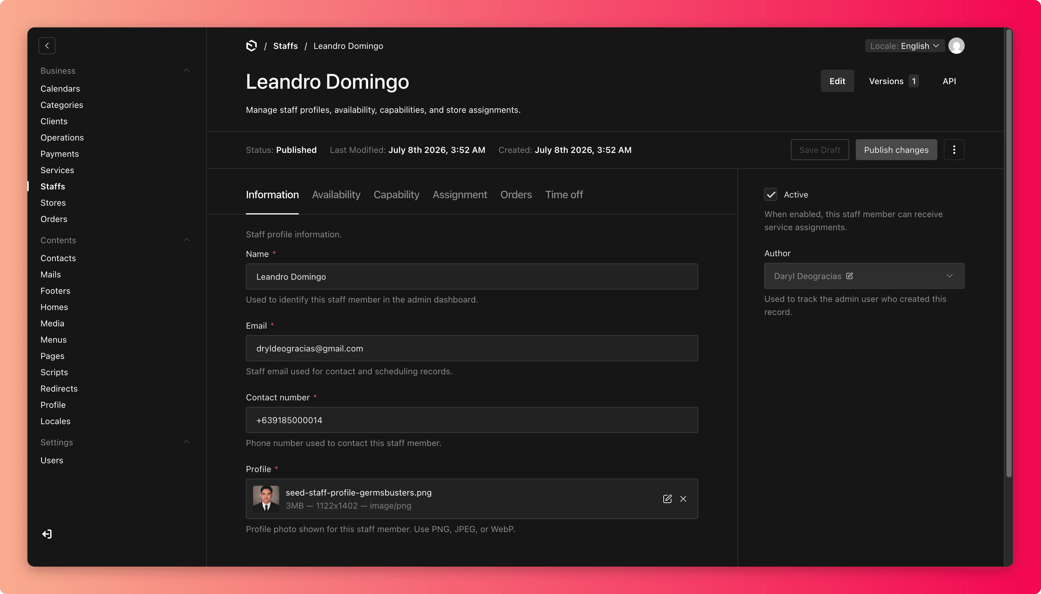Click the Save Draft button
Viewport: 1041px width, 594px height.
point(820,150)
